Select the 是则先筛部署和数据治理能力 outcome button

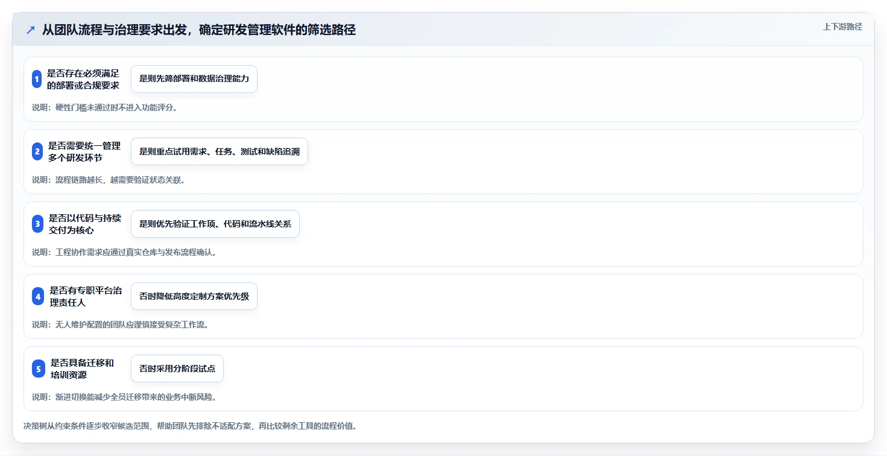click(194, 79)
